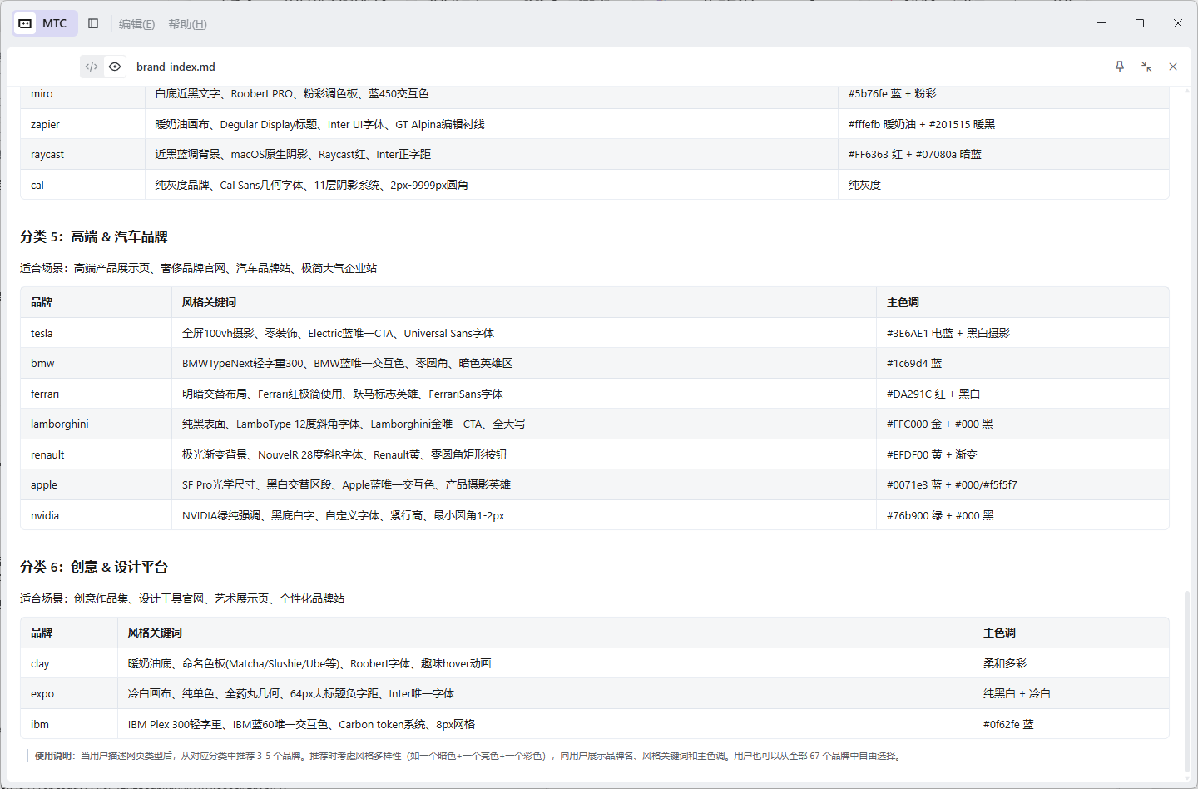
Task: Click the miro keywords starting 白底近黑文字
Action: click(x=292, y=94)
